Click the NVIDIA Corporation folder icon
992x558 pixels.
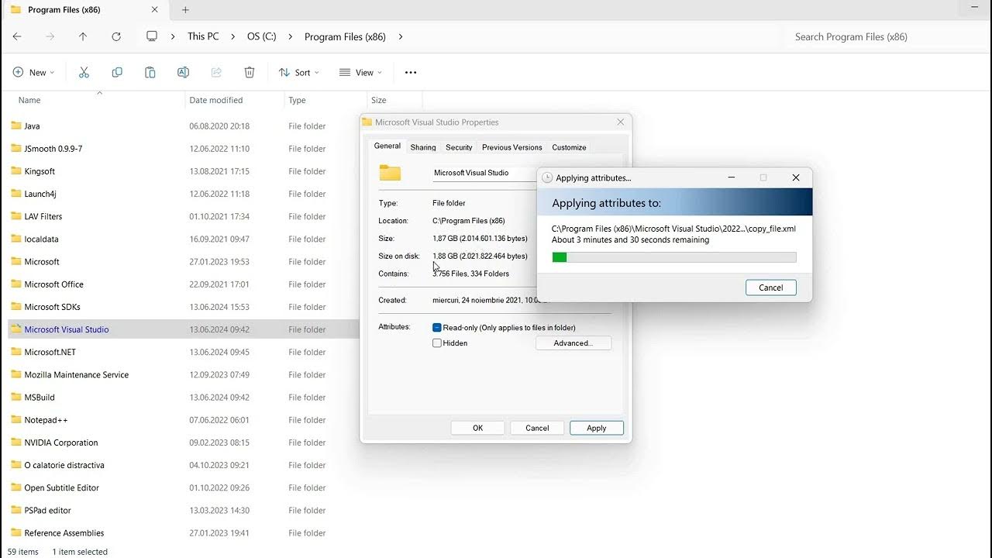pos(15,443)
